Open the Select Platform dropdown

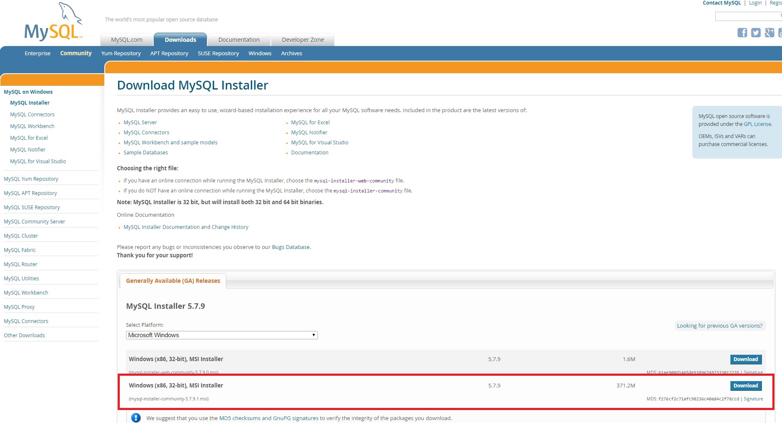222,335
